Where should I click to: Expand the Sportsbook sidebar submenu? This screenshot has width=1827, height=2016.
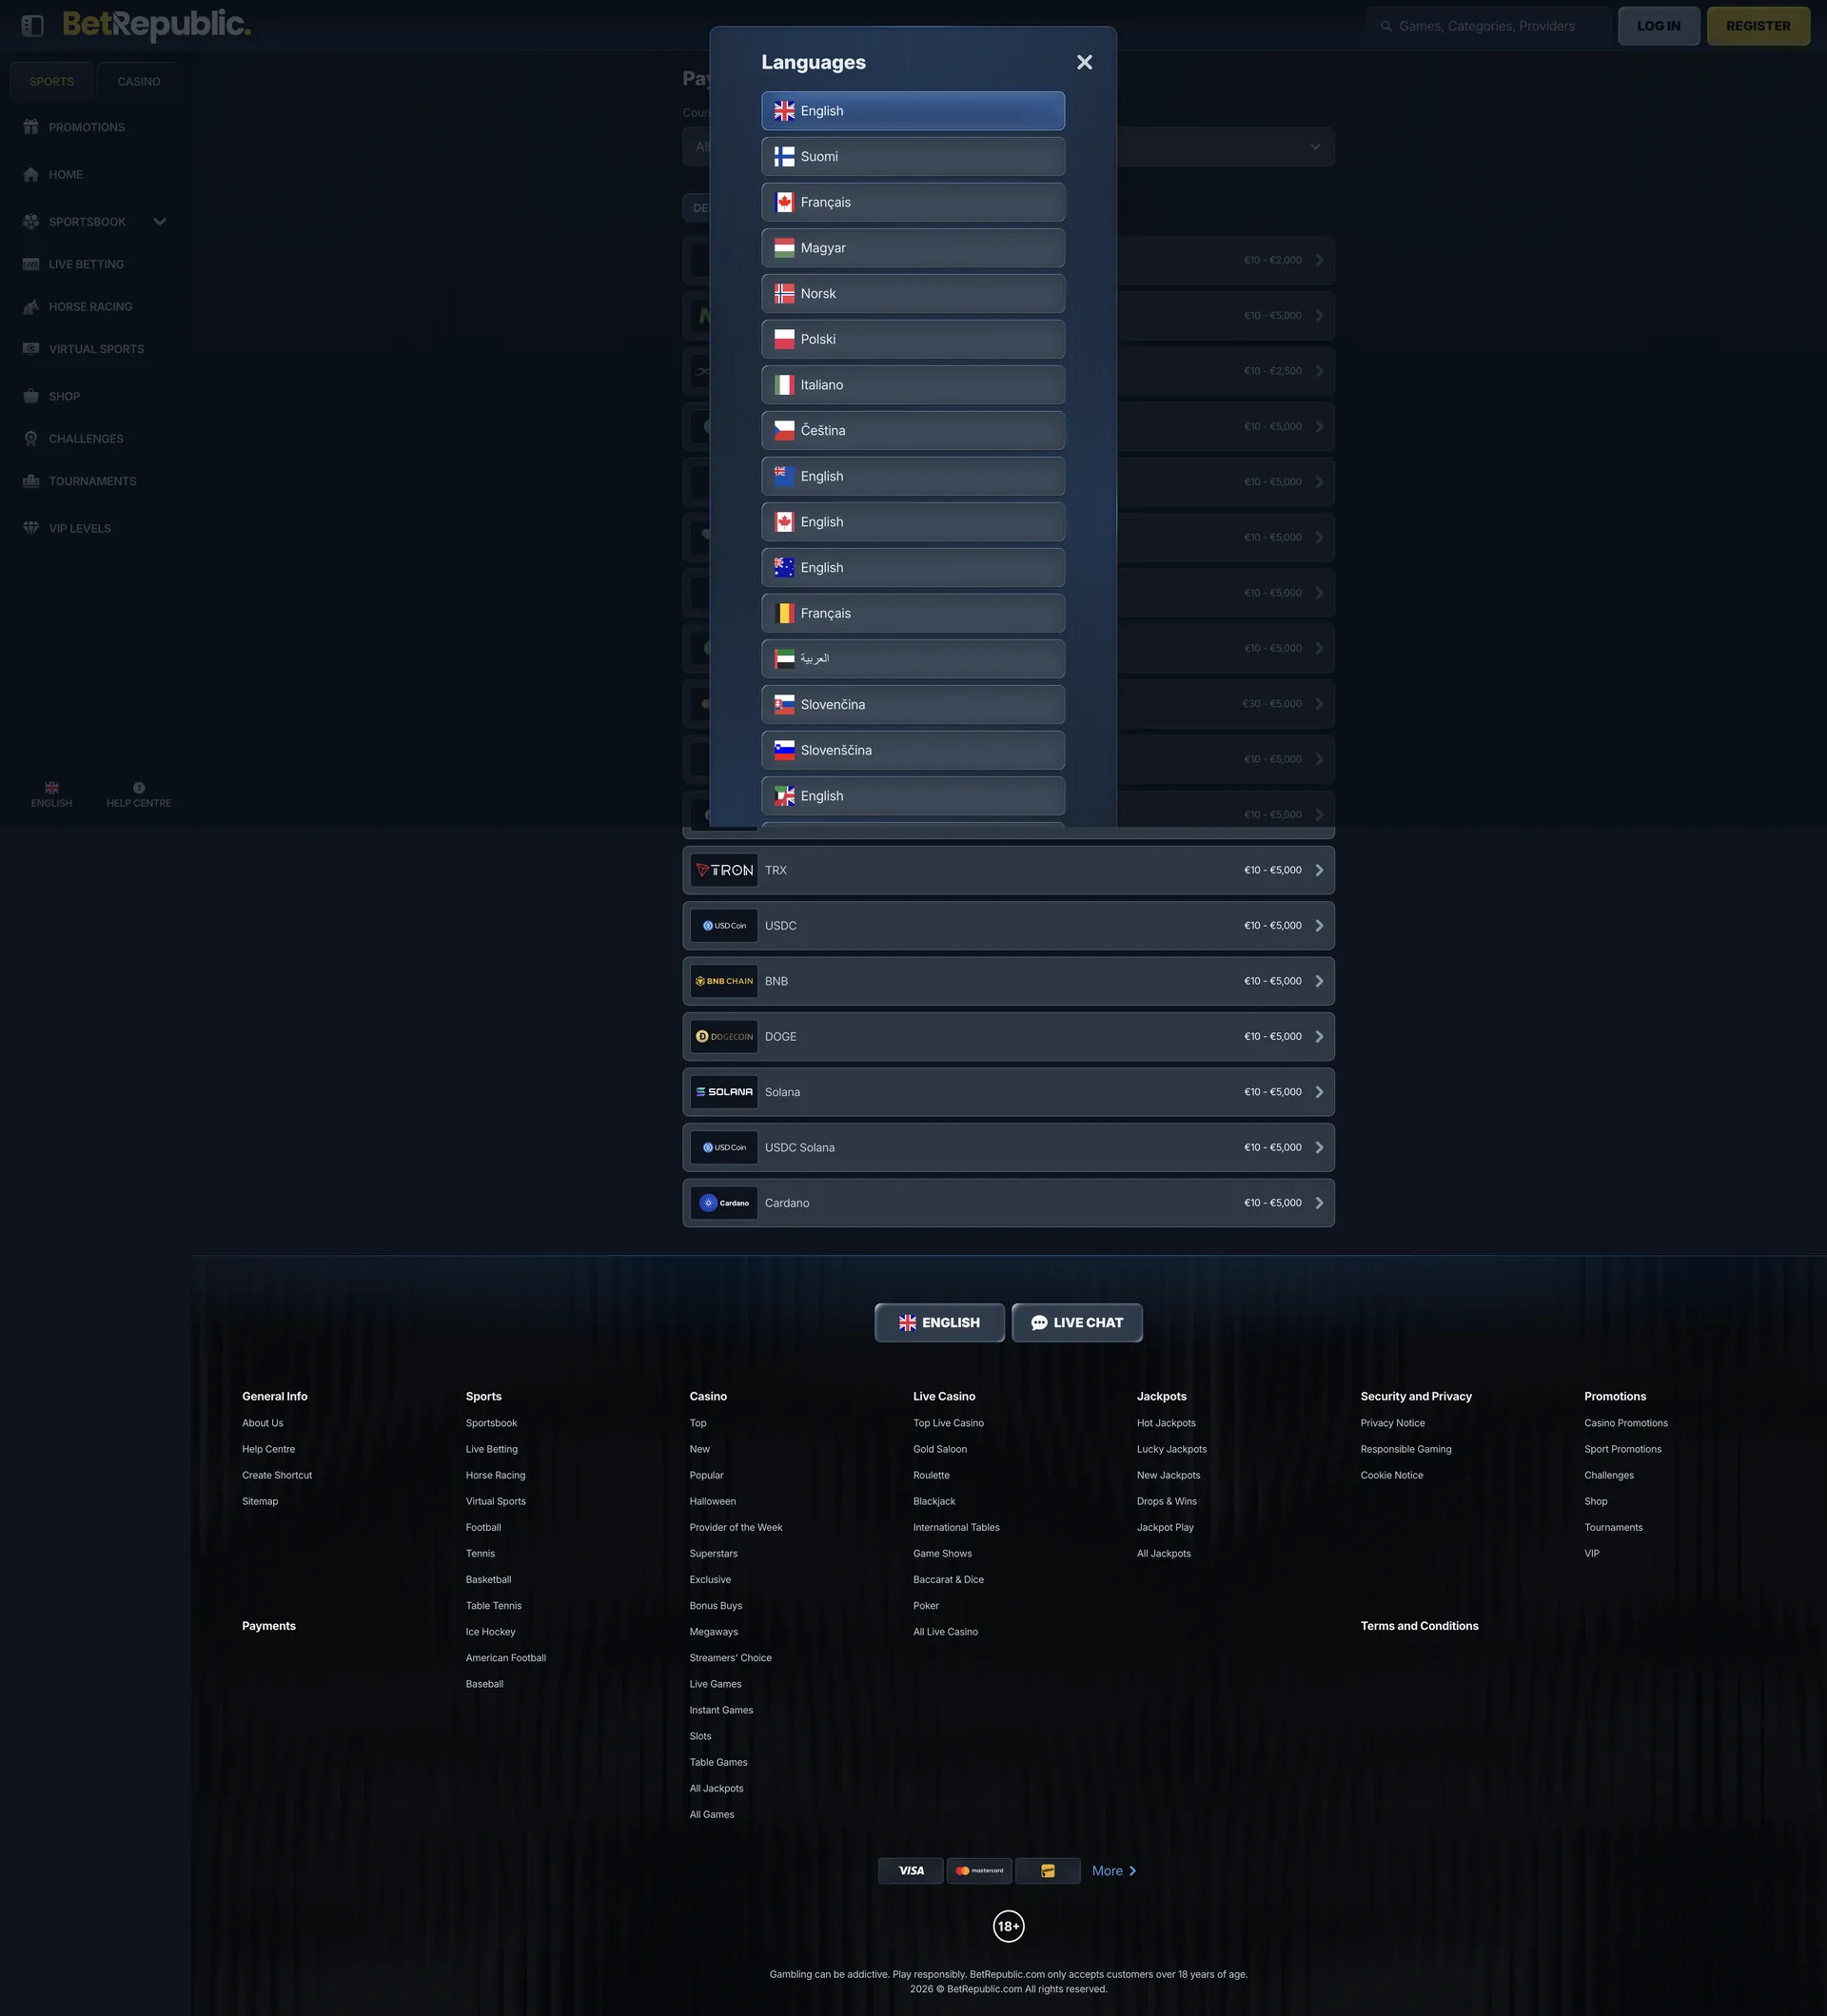(160, 222)
